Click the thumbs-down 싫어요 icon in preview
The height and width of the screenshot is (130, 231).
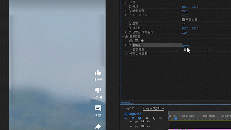click(x=98, y=90)
